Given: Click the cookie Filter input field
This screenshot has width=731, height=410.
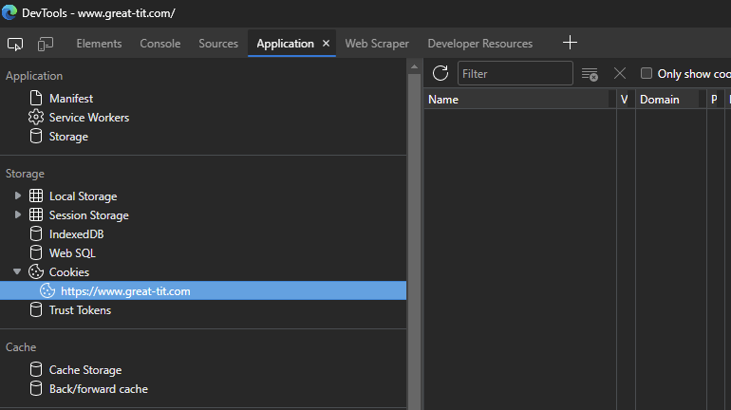Looking at the screenshot, I should coord(515,73).
